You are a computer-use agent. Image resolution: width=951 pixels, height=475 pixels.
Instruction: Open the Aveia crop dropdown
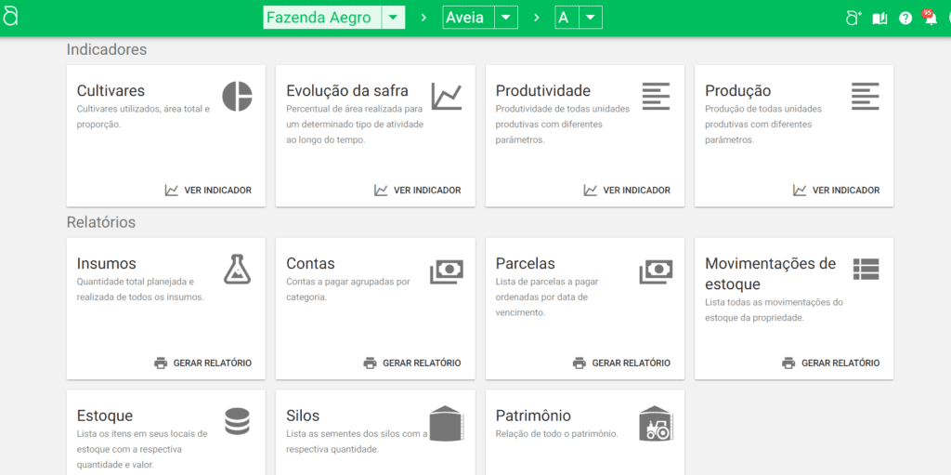click(506, 18)
